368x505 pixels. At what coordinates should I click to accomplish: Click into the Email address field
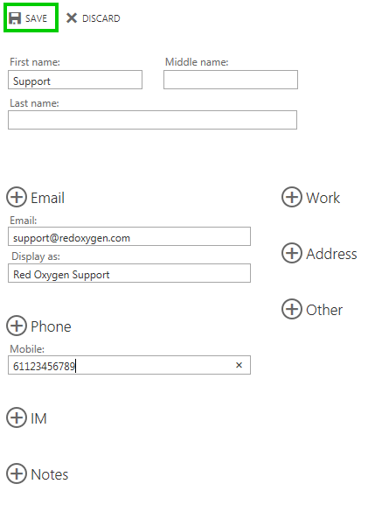[129, 236]
